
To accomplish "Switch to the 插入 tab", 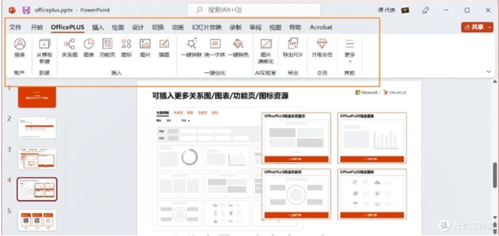I will point(98,27).
